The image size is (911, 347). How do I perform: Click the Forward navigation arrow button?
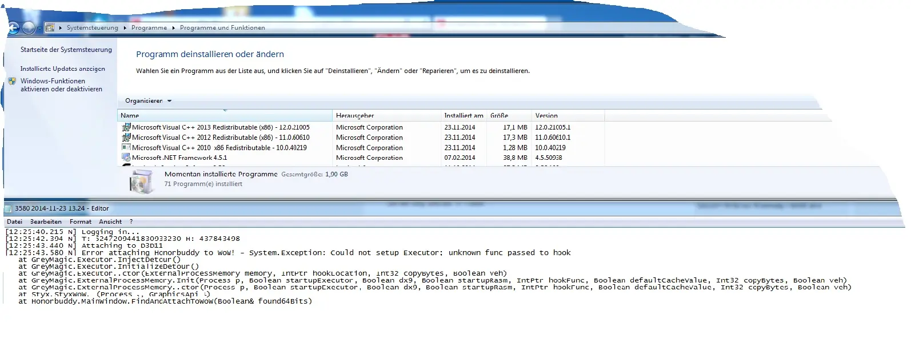pos(29,28)
